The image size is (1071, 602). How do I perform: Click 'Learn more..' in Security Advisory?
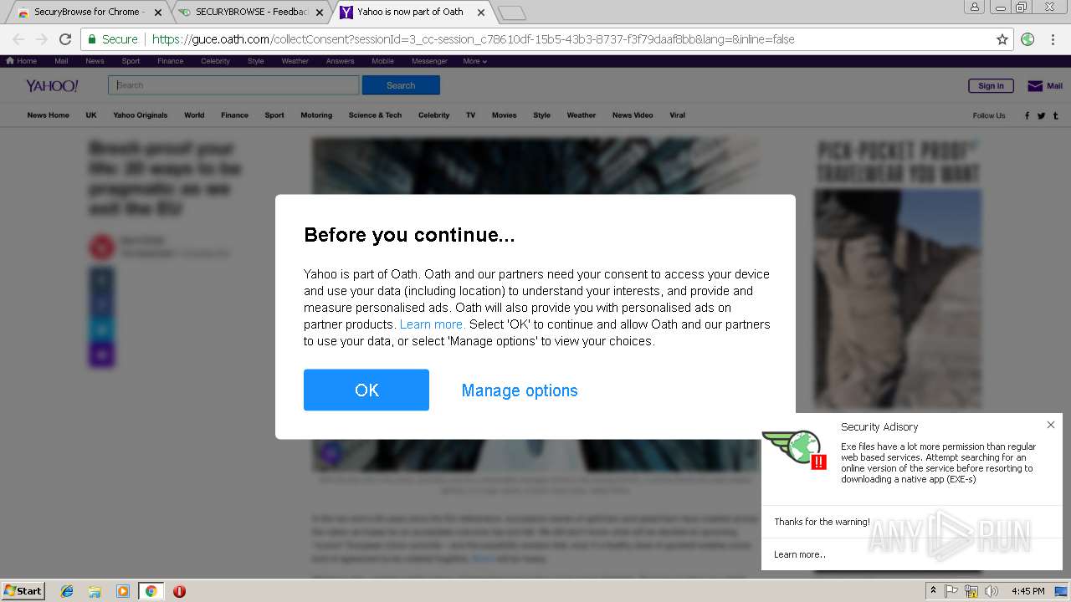[x=800, y=554]
